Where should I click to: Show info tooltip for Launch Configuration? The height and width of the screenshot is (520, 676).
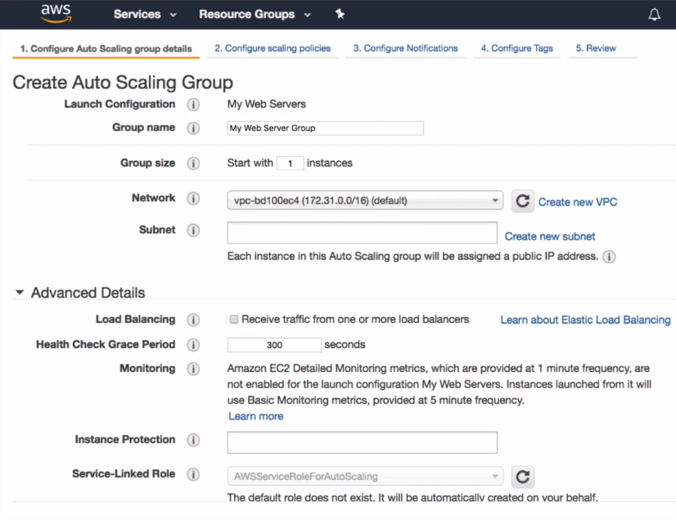click(x=193, y=105)
